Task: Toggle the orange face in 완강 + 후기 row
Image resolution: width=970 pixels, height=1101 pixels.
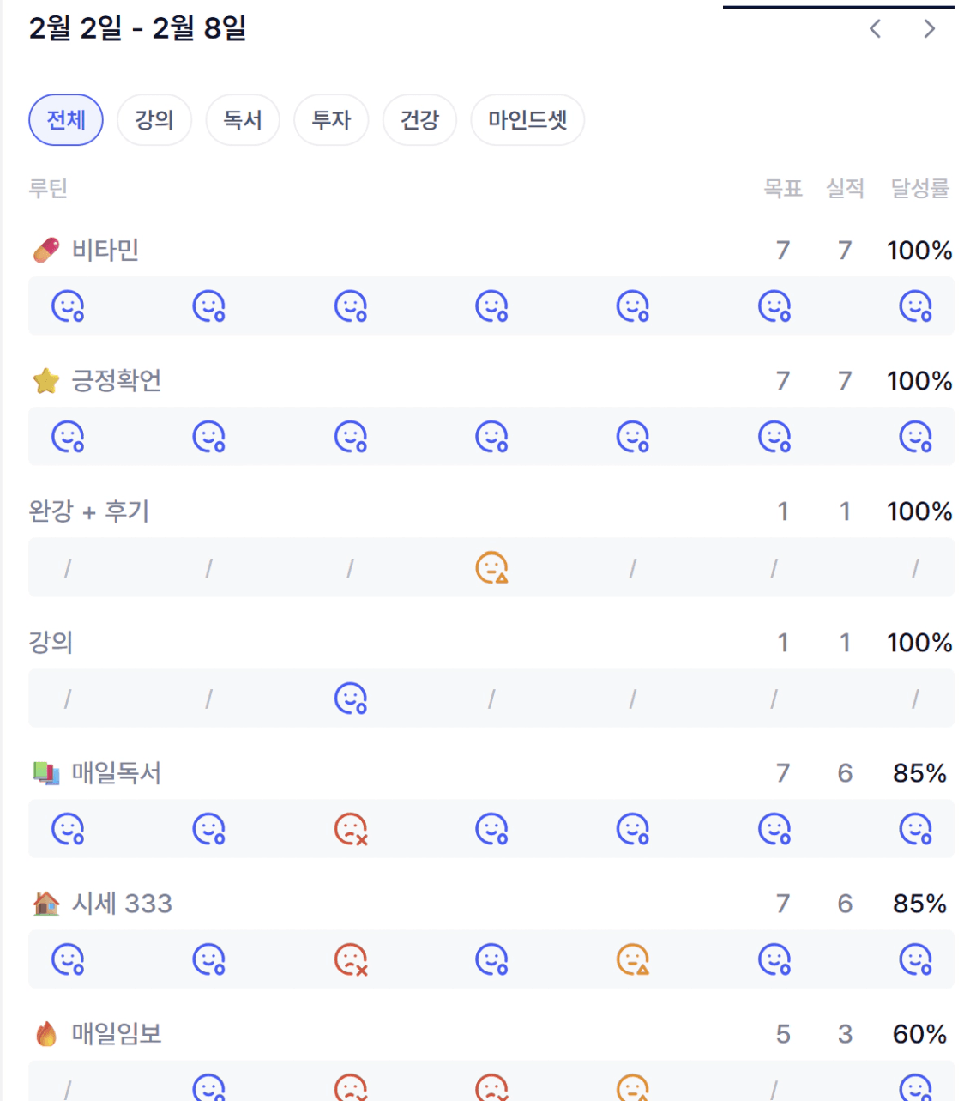Action: point(491,568)
